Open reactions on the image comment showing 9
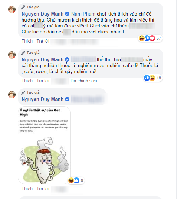The height and width of the screenshot is (199, 177). point(76,180)
